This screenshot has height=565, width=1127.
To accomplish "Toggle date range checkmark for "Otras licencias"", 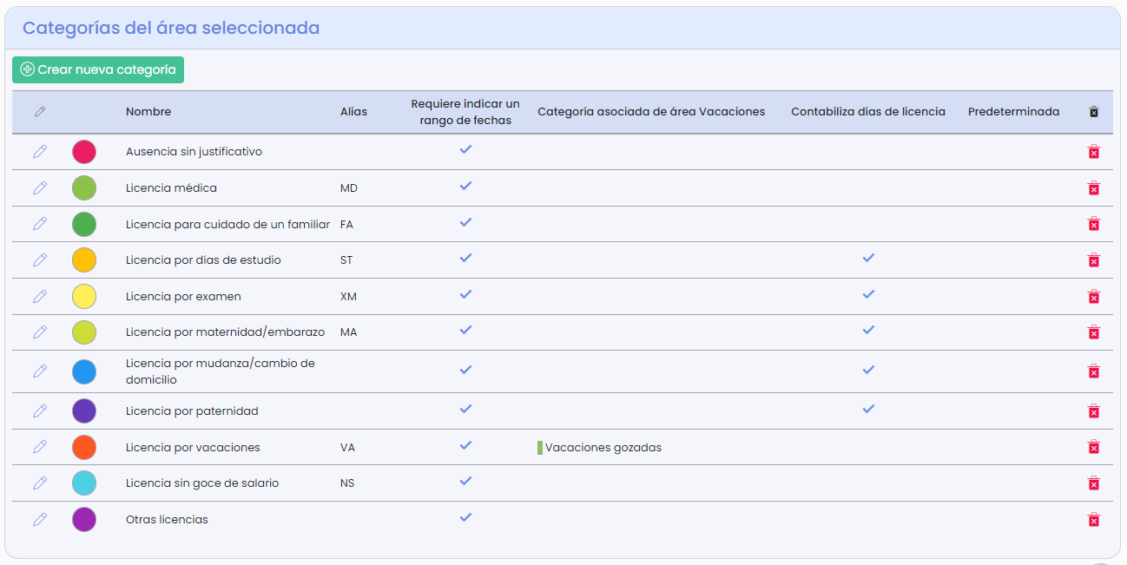I will coord(465,517).
